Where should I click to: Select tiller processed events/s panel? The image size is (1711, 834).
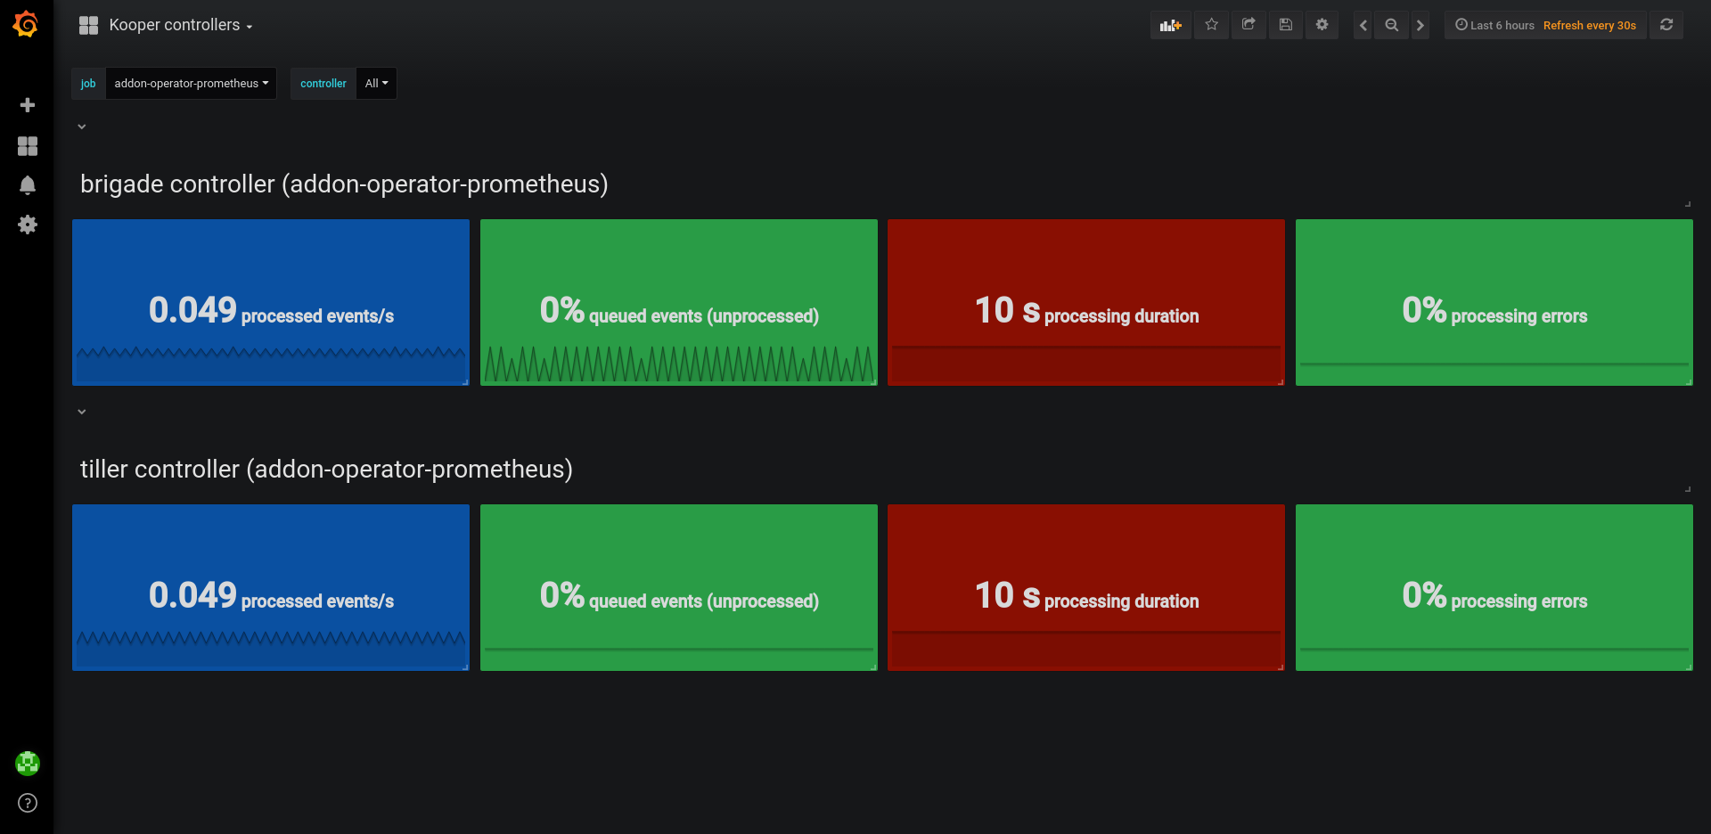271,587
